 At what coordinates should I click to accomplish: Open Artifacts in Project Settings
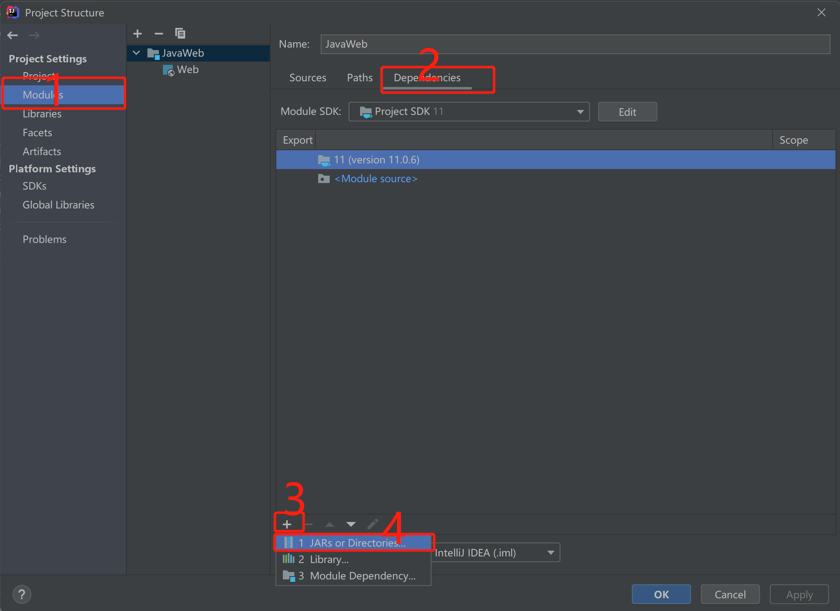pyautogui.click(x=42, y=151)
